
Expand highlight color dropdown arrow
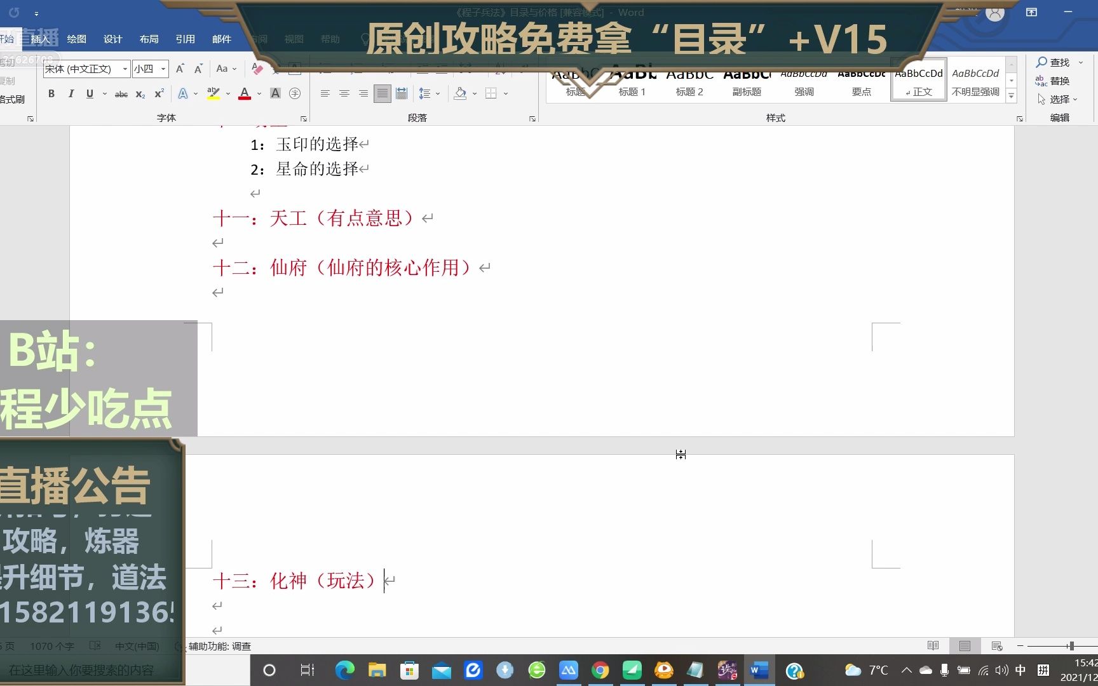(x=228, y=93)
